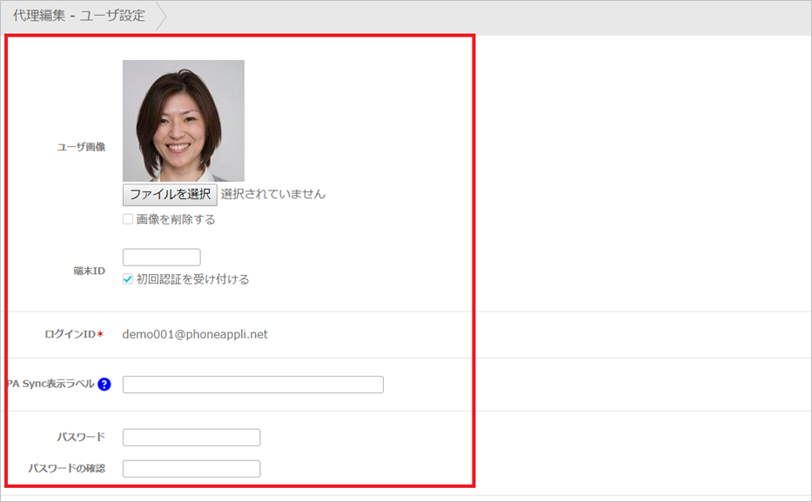812x502 pixels.
Task: Uncheck the 初回認証を受け付ける checkbox
Action: [x=128, y=279]
